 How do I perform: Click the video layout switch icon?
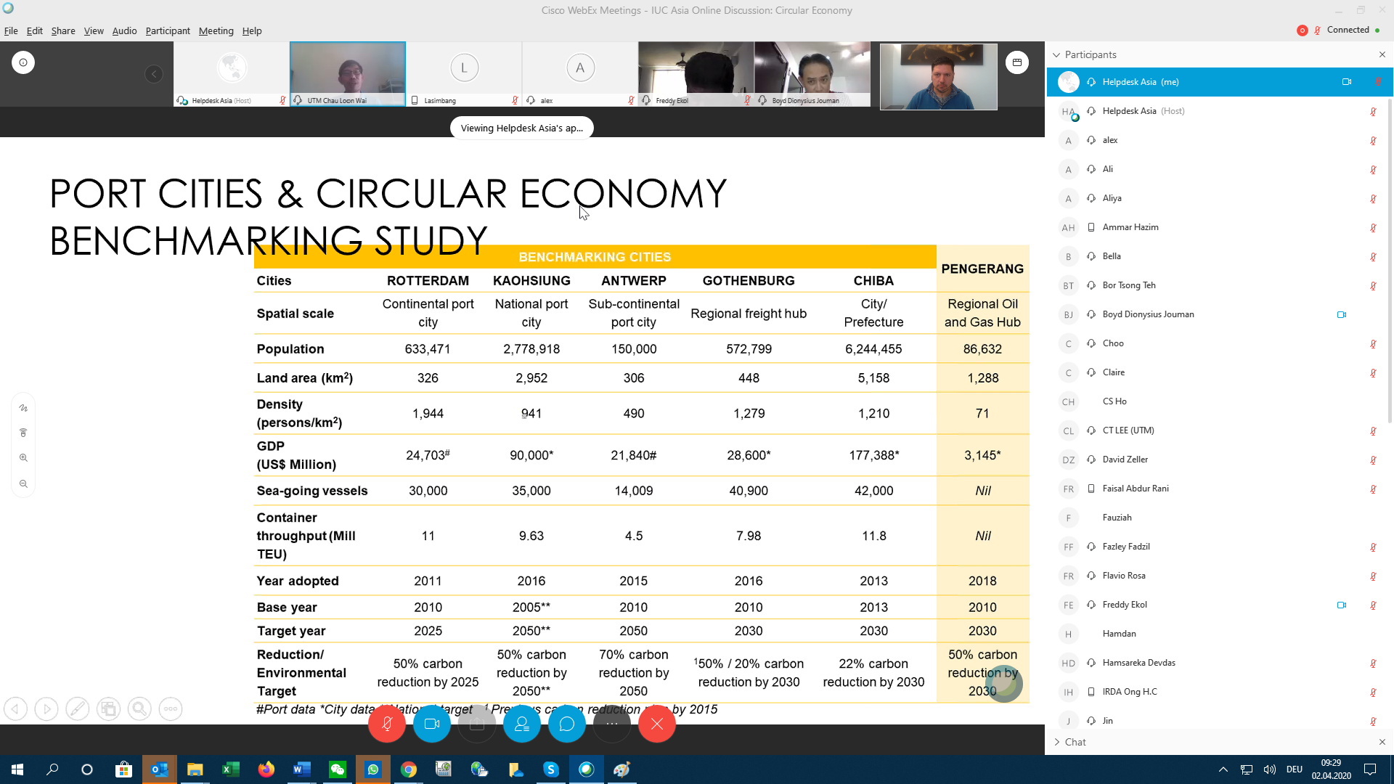(x=1016, y=62)
